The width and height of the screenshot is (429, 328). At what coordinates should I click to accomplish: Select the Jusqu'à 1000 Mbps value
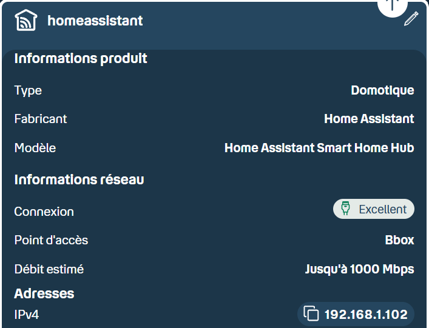[360, 269]
